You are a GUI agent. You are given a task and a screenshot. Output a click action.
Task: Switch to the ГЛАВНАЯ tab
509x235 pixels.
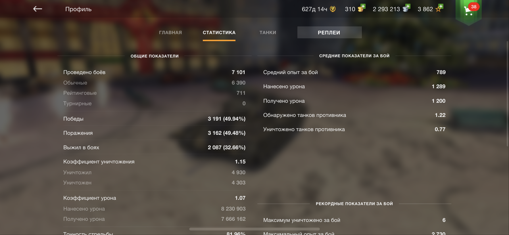pyautogui.click(x=170, y=33)
